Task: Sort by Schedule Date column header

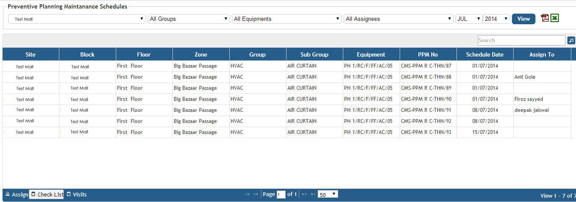Action: [485, 54]
